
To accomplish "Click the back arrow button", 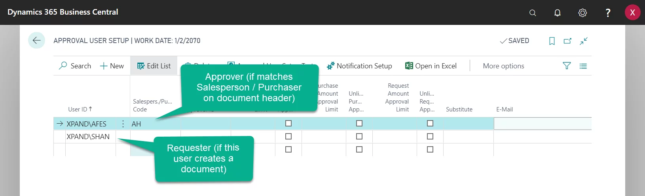I will point(36,40).
